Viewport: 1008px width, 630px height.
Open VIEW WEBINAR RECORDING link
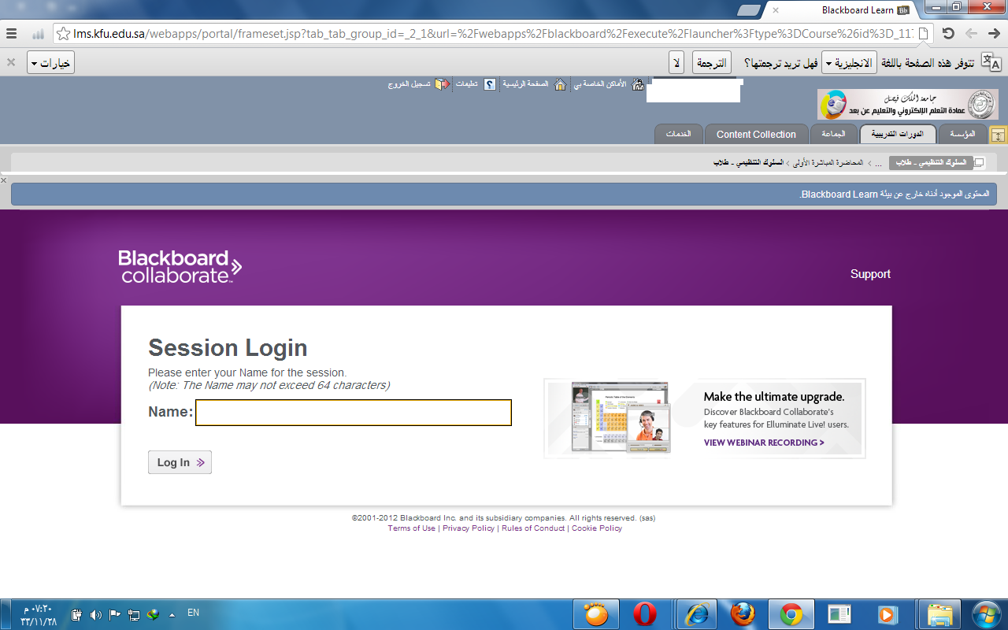pyautogui.click(x=764, y=443)
